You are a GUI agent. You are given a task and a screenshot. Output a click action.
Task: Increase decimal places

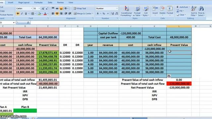(112, 14)
